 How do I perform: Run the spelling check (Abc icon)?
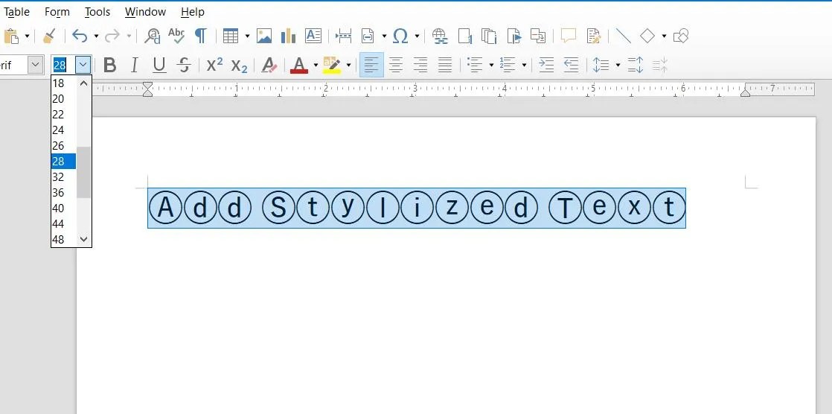tap(176, 36)
